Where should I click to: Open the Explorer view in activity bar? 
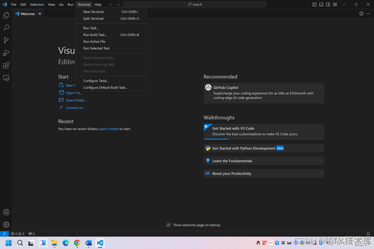[6, 15]
